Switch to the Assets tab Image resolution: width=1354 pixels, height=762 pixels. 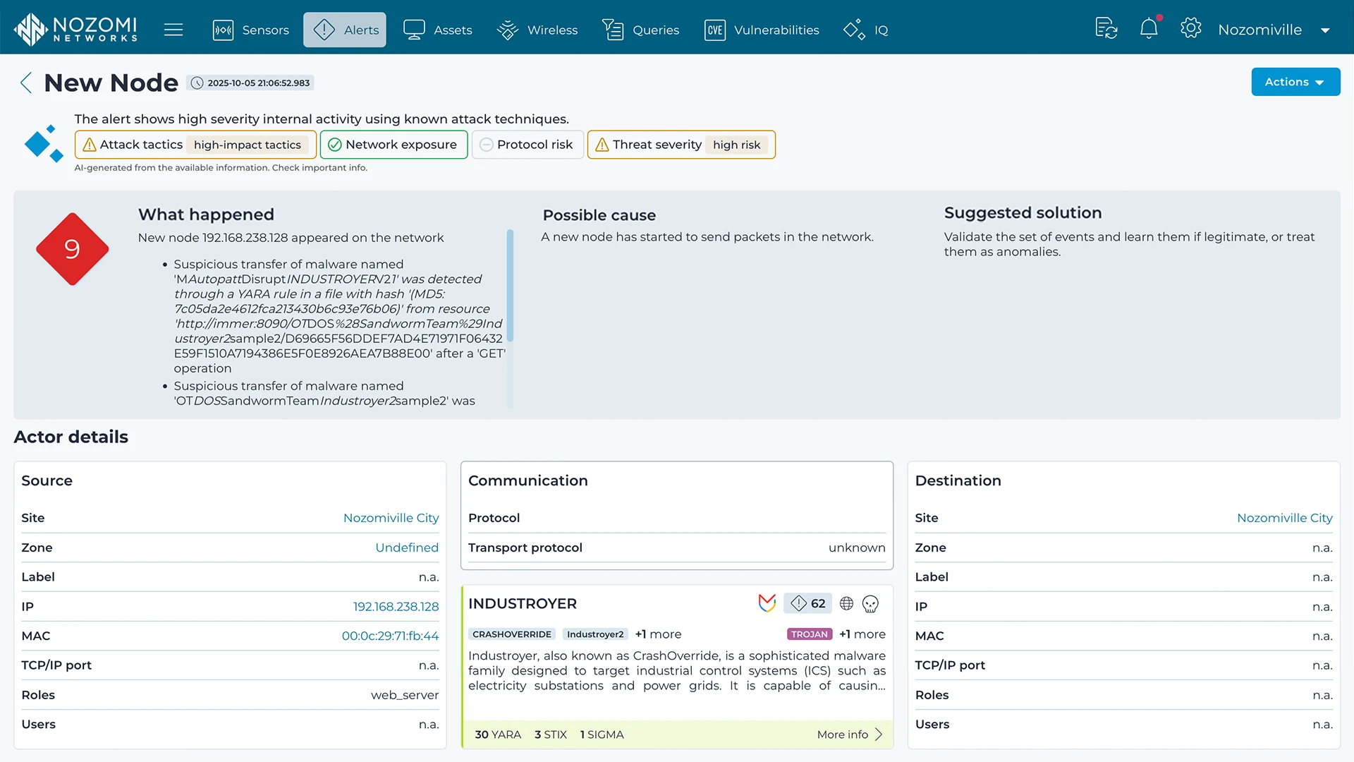click(438, 30)
